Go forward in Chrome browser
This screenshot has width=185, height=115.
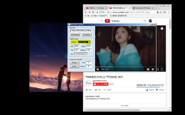click(x=89, y=12)
